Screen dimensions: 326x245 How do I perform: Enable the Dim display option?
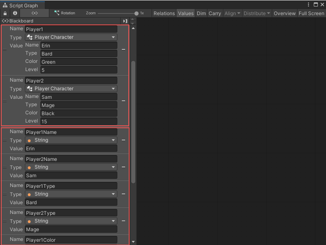coord(201,13)
